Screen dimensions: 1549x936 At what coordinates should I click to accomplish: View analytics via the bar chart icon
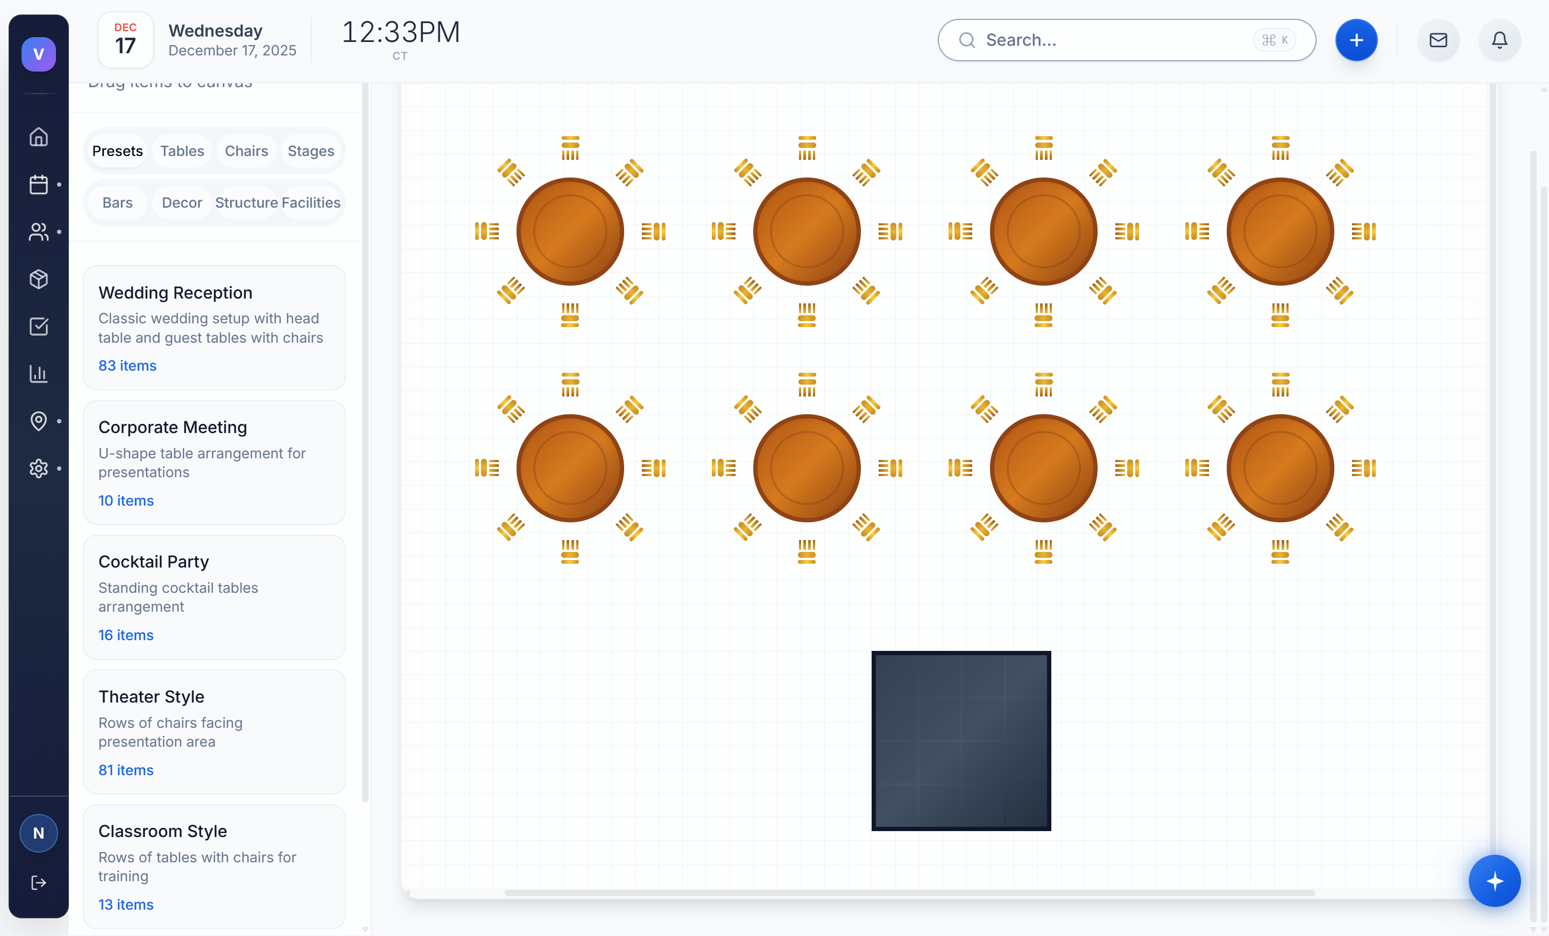pyautogui.click(x=38, y=374)
